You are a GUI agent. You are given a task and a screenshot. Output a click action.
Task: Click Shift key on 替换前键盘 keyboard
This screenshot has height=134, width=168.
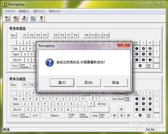(x=17, y=60)
